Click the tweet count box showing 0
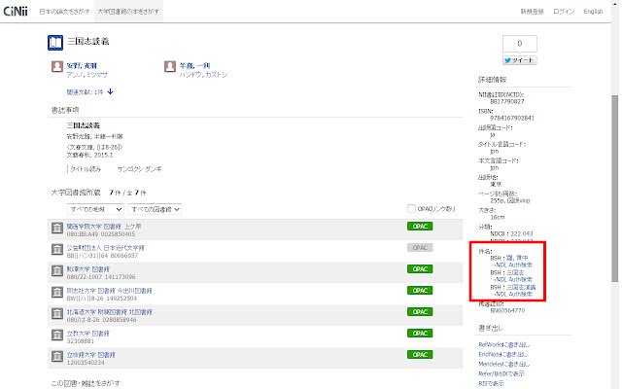The image size is (622, 389). (520, 44)
